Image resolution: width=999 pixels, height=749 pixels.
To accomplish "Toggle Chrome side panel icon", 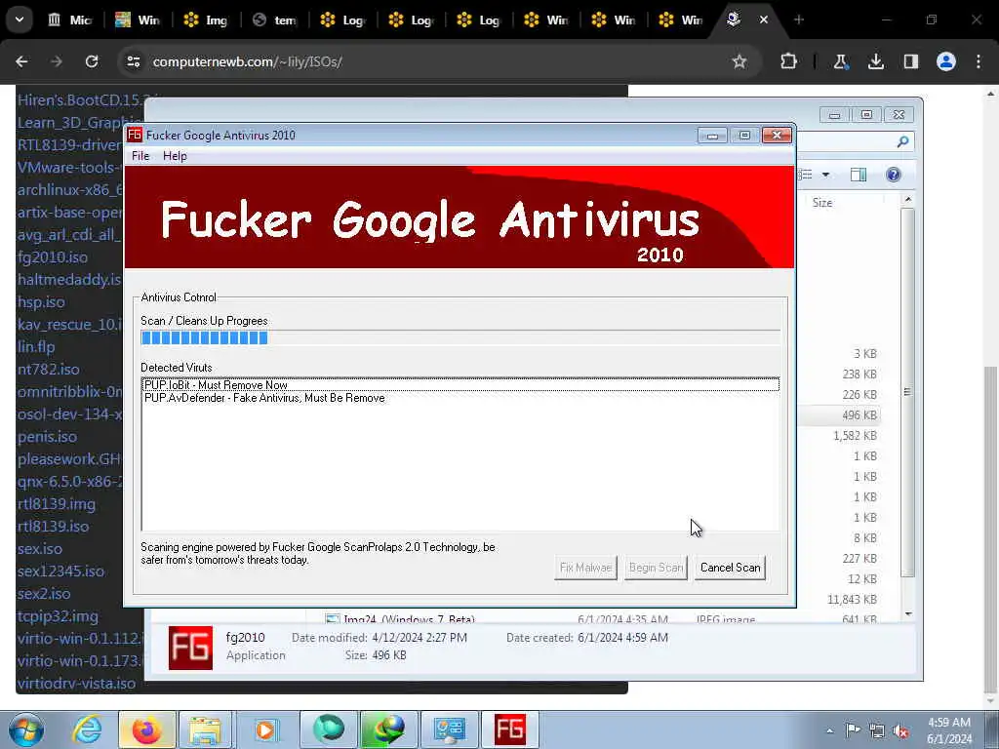I will (x=911, y=61).
